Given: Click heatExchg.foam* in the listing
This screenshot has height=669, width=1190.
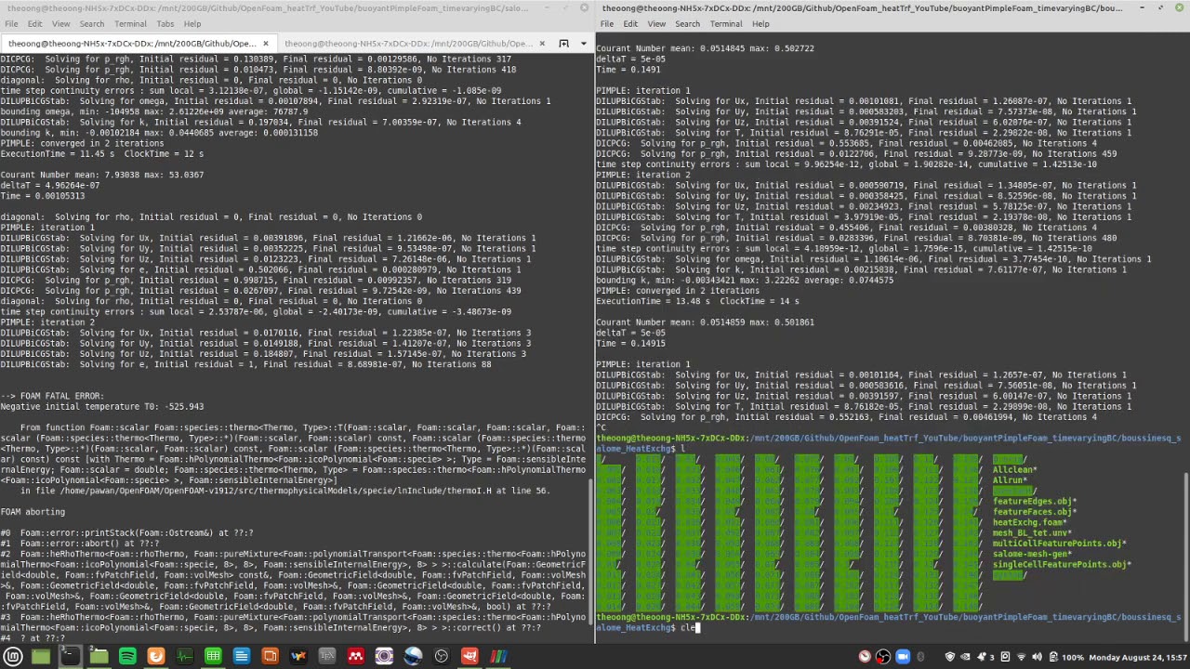Looking at the screenshot, I should (1030, 522).
